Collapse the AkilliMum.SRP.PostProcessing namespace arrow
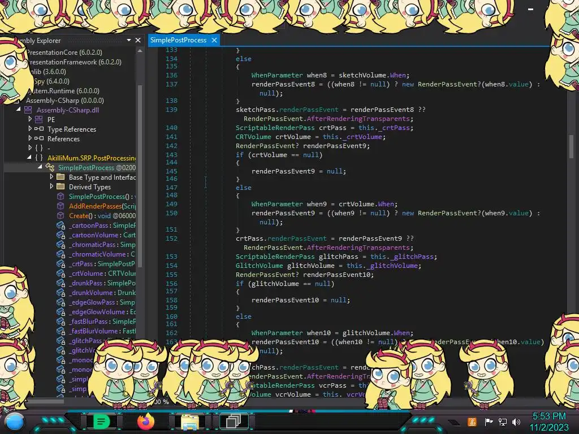This screenshot has height=434, width=579. [x=29, y=157]
